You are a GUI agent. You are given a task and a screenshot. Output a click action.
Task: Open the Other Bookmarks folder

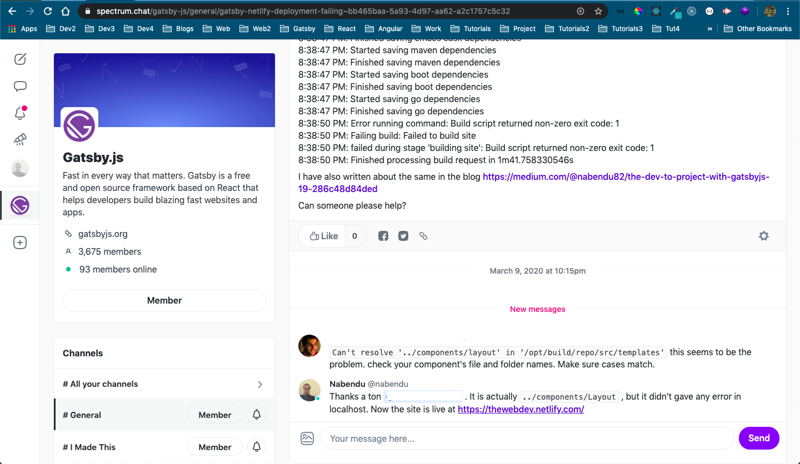click(x=758, y=28)
